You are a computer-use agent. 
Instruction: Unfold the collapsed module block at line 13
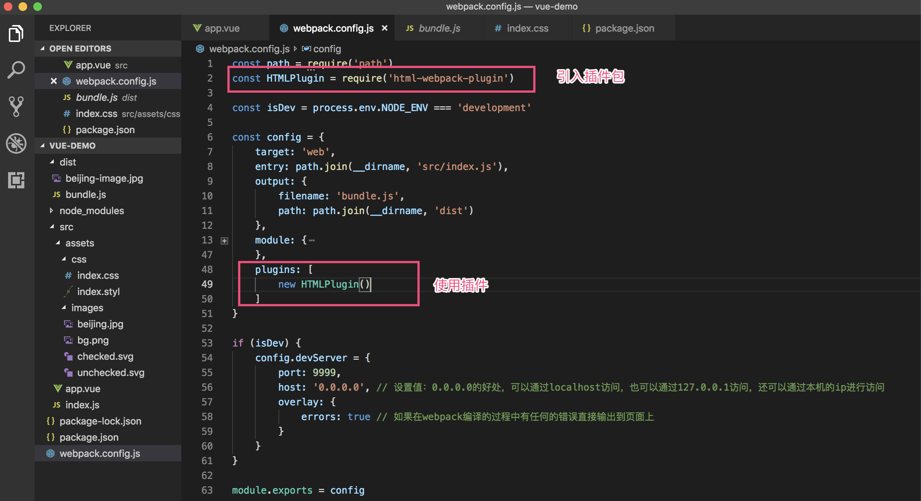pyautogui.click(x=224, y=241)
